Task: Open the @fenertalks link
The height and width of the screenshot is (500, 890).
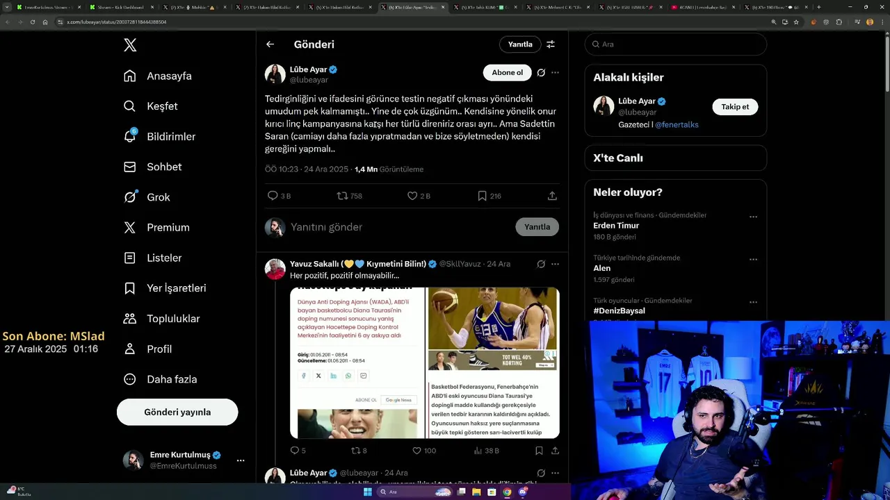Action: [x=677, y=125]
